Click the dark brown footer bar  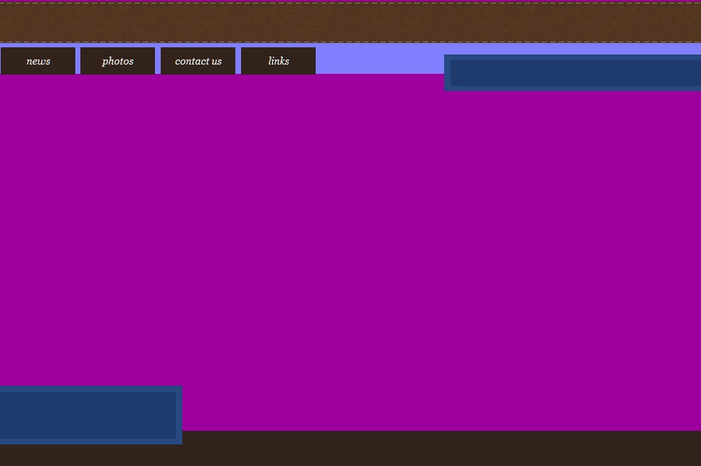[431, 449]
